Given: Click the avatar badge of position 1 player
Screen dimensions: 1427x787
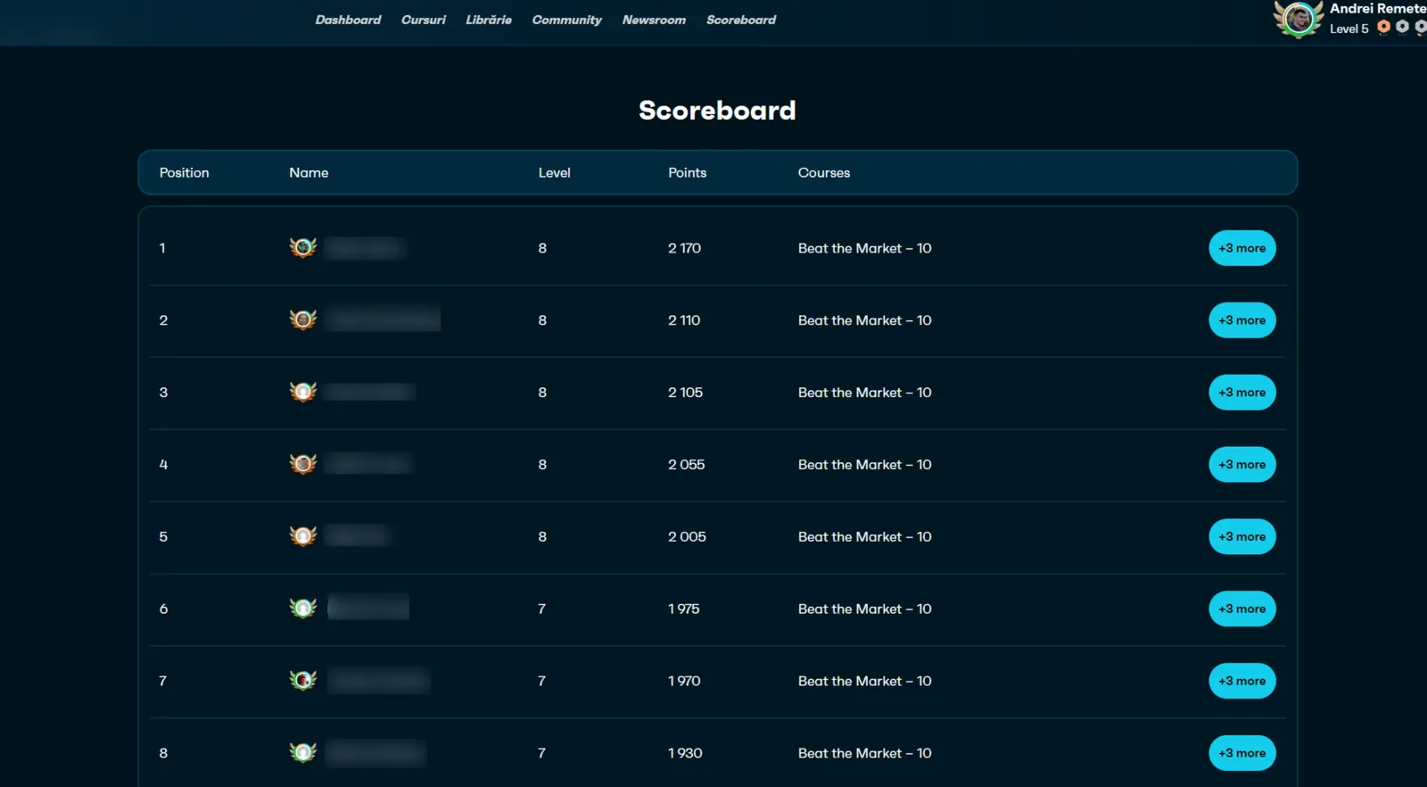Looking at the screenshot, I should (x=303, y=247).
